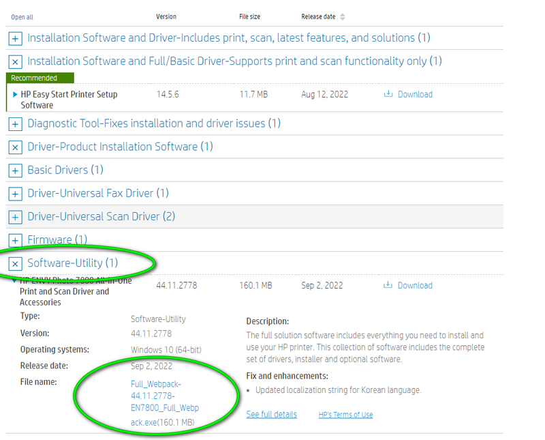The height and width of the screenshot is (440, 545).
Task: Click the Basic Drivers (1) heading
Action: 65,170
